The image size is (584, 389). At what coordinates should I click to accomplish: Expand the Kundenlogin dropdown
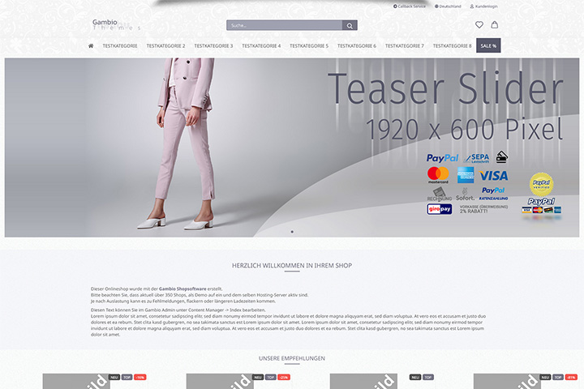coord(483,6)
